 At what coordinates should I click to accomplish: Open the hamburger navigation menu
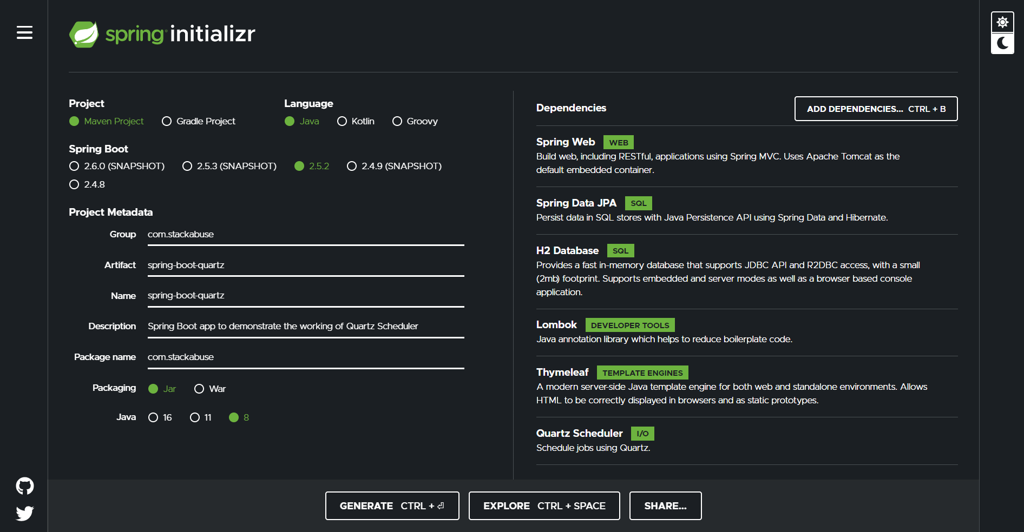pos(24,32)
